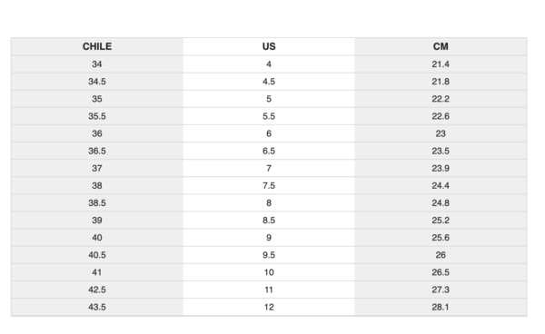545x334 pixels.
Task: Click the 22.2 centimeter value
Action: [441, 99]
